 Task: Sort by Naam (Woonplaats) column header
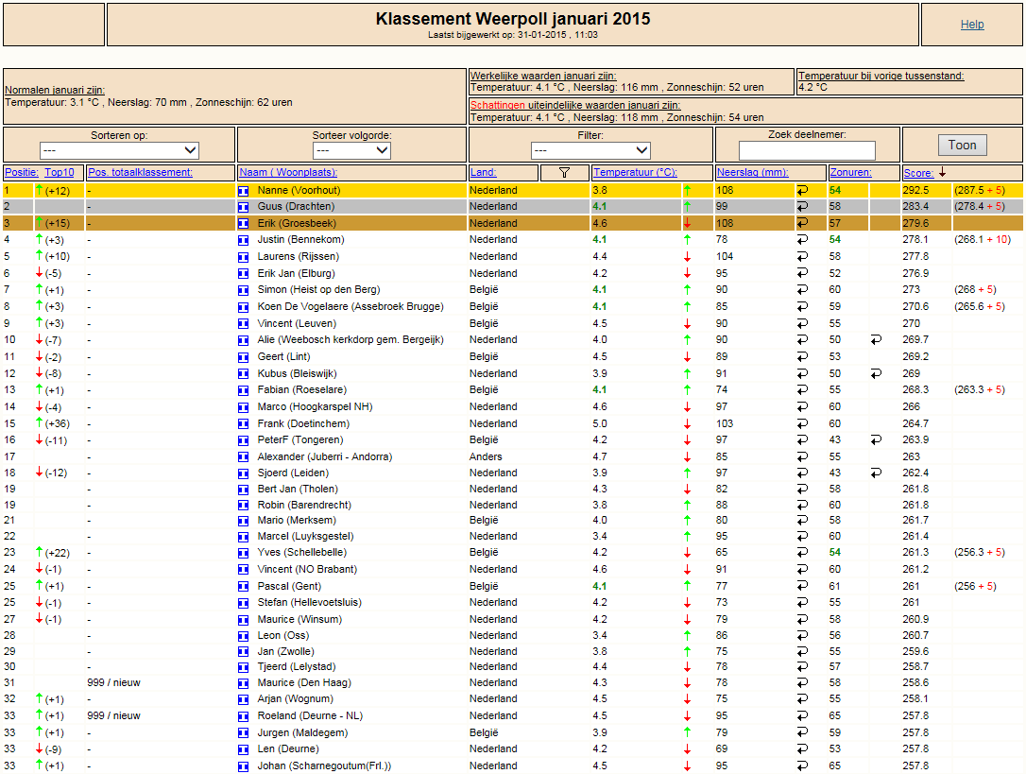(x=288, y=172)
